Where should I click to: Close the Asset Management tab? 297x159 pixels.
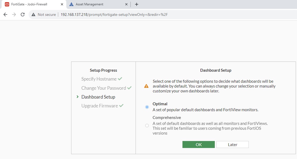(126, 4)
